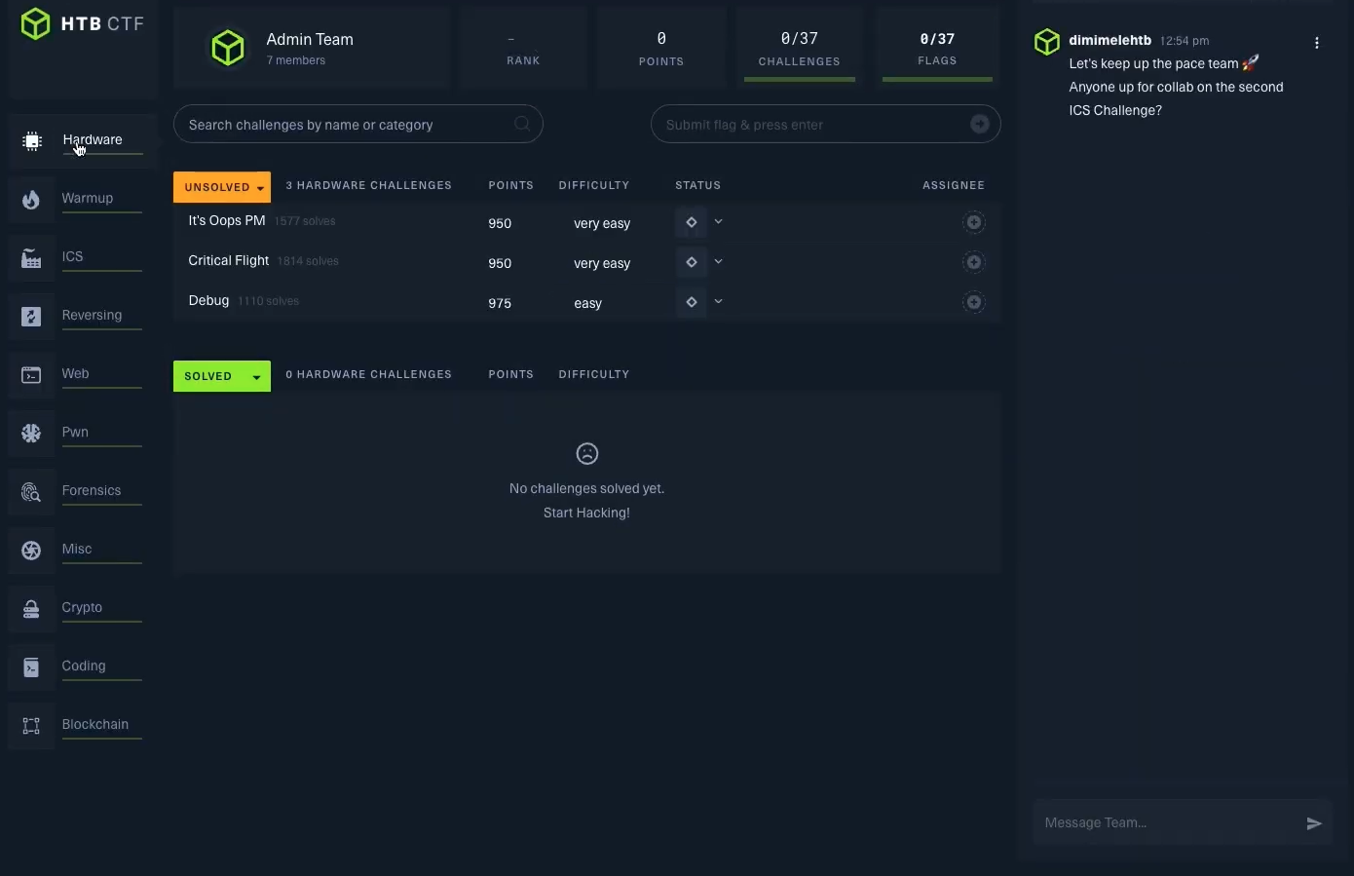Switch to the Pwn category
Screen dimensions: 1354x876
83,434
